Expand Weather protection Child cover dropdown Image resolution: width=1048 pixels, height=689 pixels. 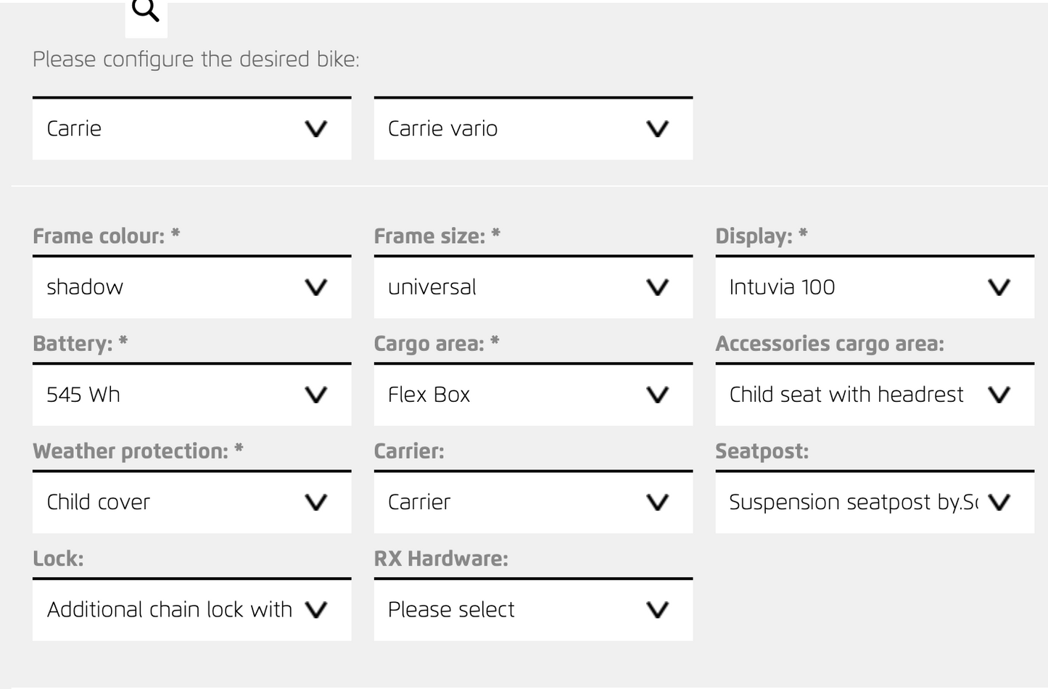click(x=191, y=503)
